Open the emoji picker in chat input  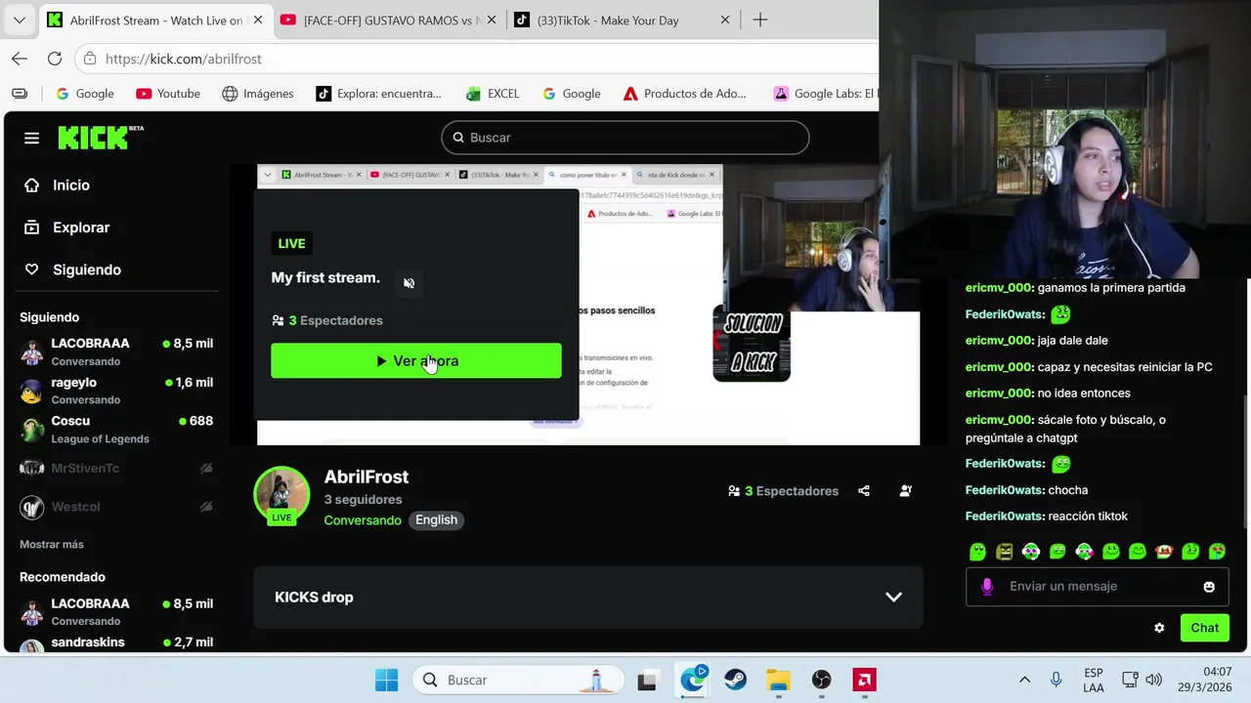coord(1209,587)
